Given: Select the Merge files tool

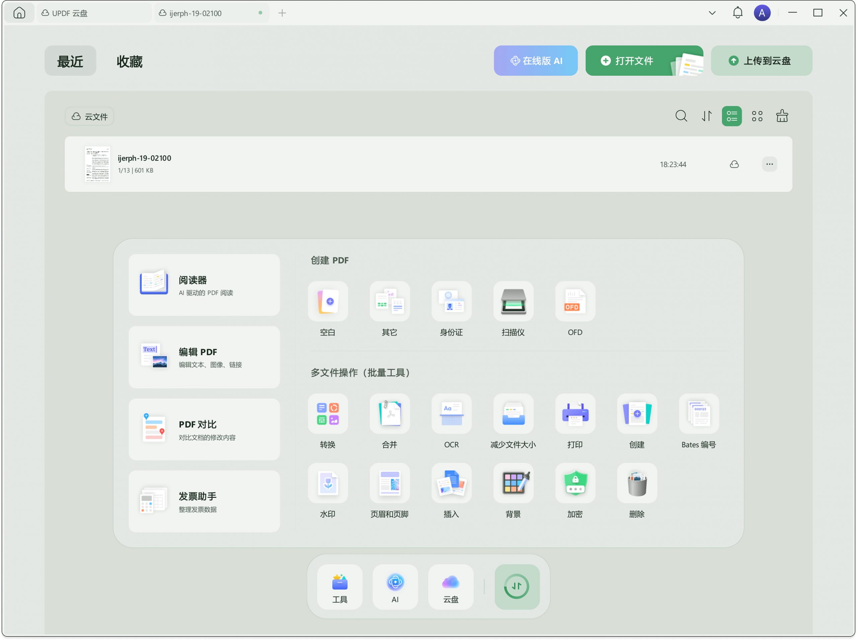Looking at the screenshot, I should [389, 414].
